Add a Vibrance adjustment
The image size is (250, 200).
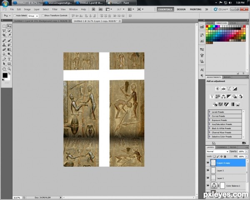pyautogui.click(x=212, y=96)
